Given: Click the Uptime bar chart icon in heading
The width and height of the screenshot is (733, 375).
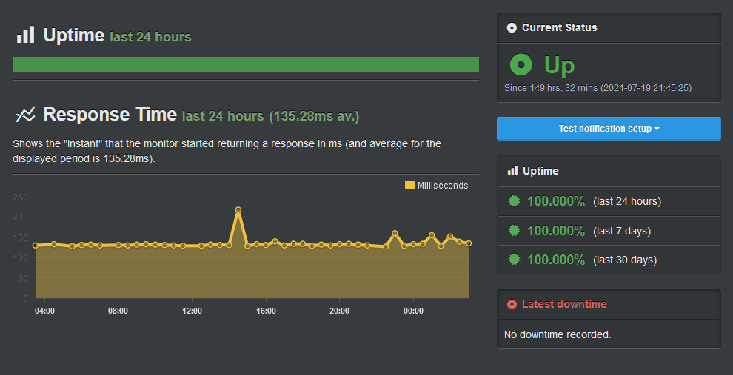Looking at the screenshot, I should tap(26, 35).
